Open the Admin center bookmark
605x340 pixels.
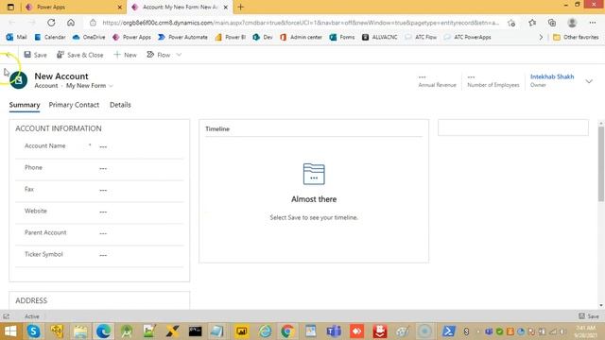click(x=301, y=38)
